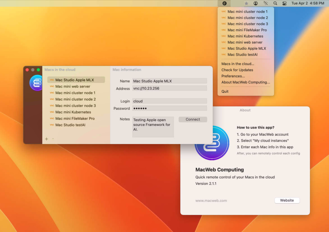Open About MacWeb Computing... menu item
Image resolution: width=329 pixels, height=232 pixels.
pyautogui.click(x=246, y=82)
